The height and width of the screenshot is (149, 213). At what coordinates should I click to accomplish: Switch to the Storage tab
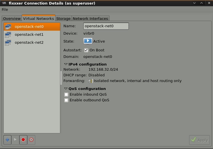(x=63, y=18)
